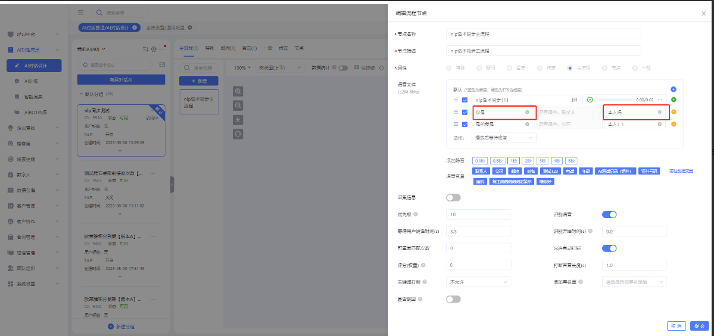Image resolution: width=714 pixels, height=336 pixels.
Task: Open the 动作 dropdown showing 播放后等待应答
Action: (503, 138)
